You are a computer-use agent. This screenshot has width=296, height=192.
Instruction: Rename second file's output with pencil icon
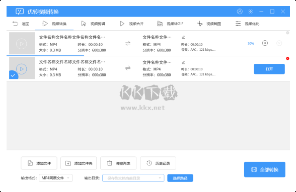tap(183, 62)
